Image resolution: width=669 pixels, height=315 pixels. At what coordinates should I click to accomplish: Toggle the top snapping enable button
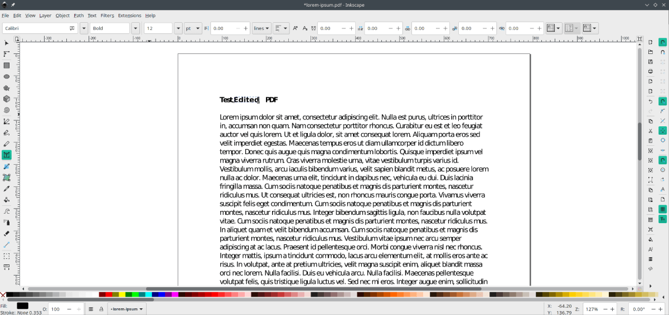663,42
